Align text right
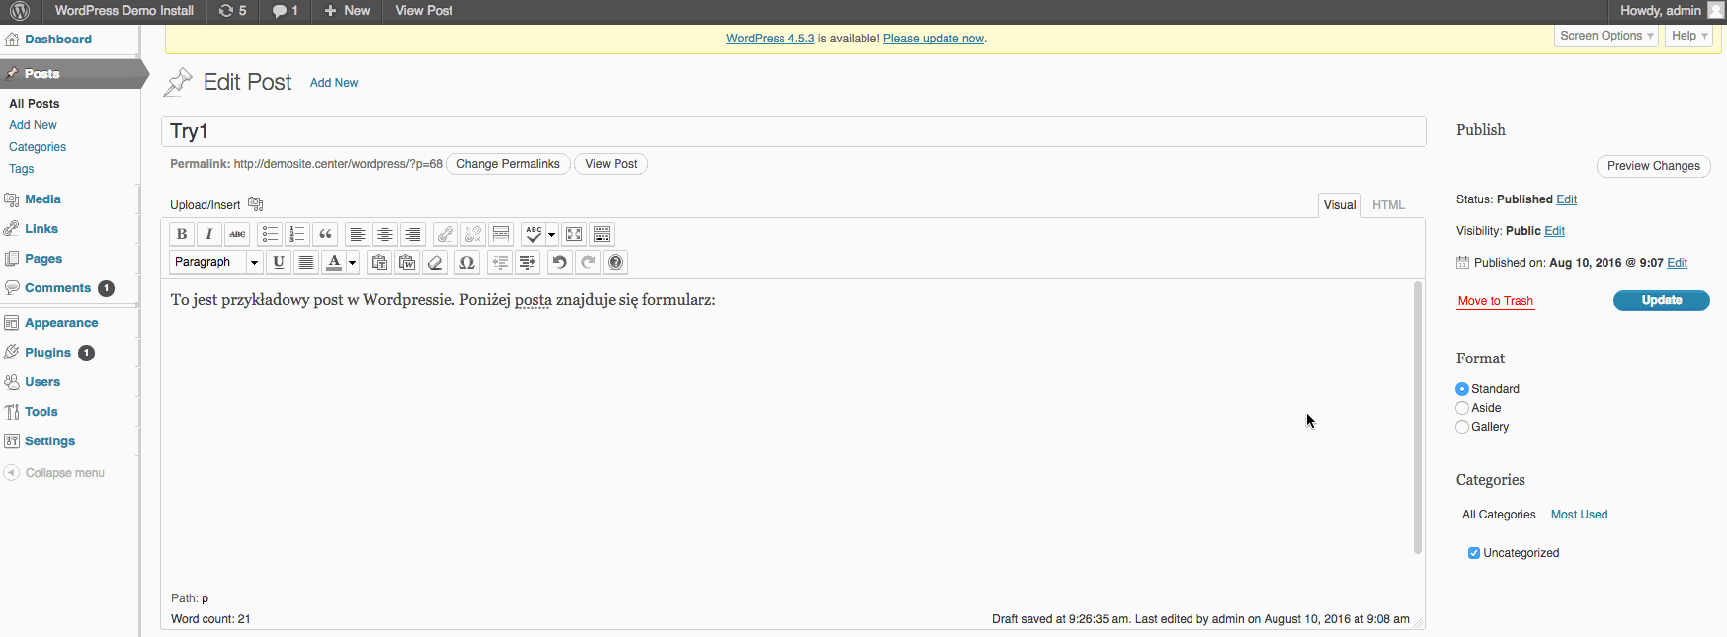Screen dimensions: 1727x637 [x=413, y=234]
